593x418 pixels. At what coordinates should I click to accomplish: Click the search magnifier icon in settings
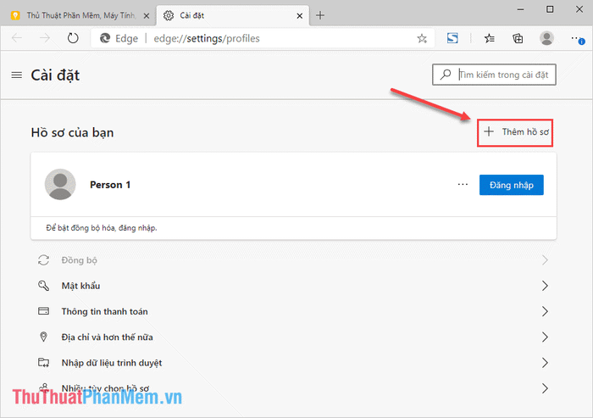[x=446, y=75]
